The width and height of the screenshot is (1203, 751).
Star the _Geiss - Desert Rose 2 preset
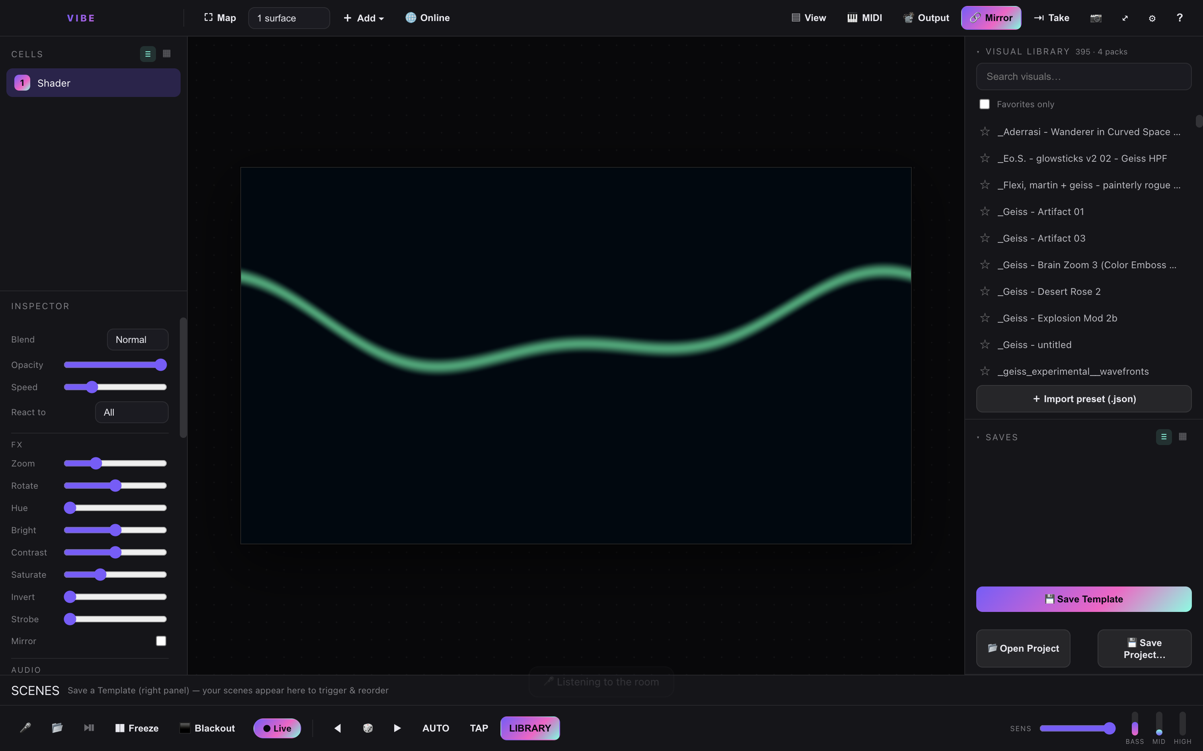985,291
